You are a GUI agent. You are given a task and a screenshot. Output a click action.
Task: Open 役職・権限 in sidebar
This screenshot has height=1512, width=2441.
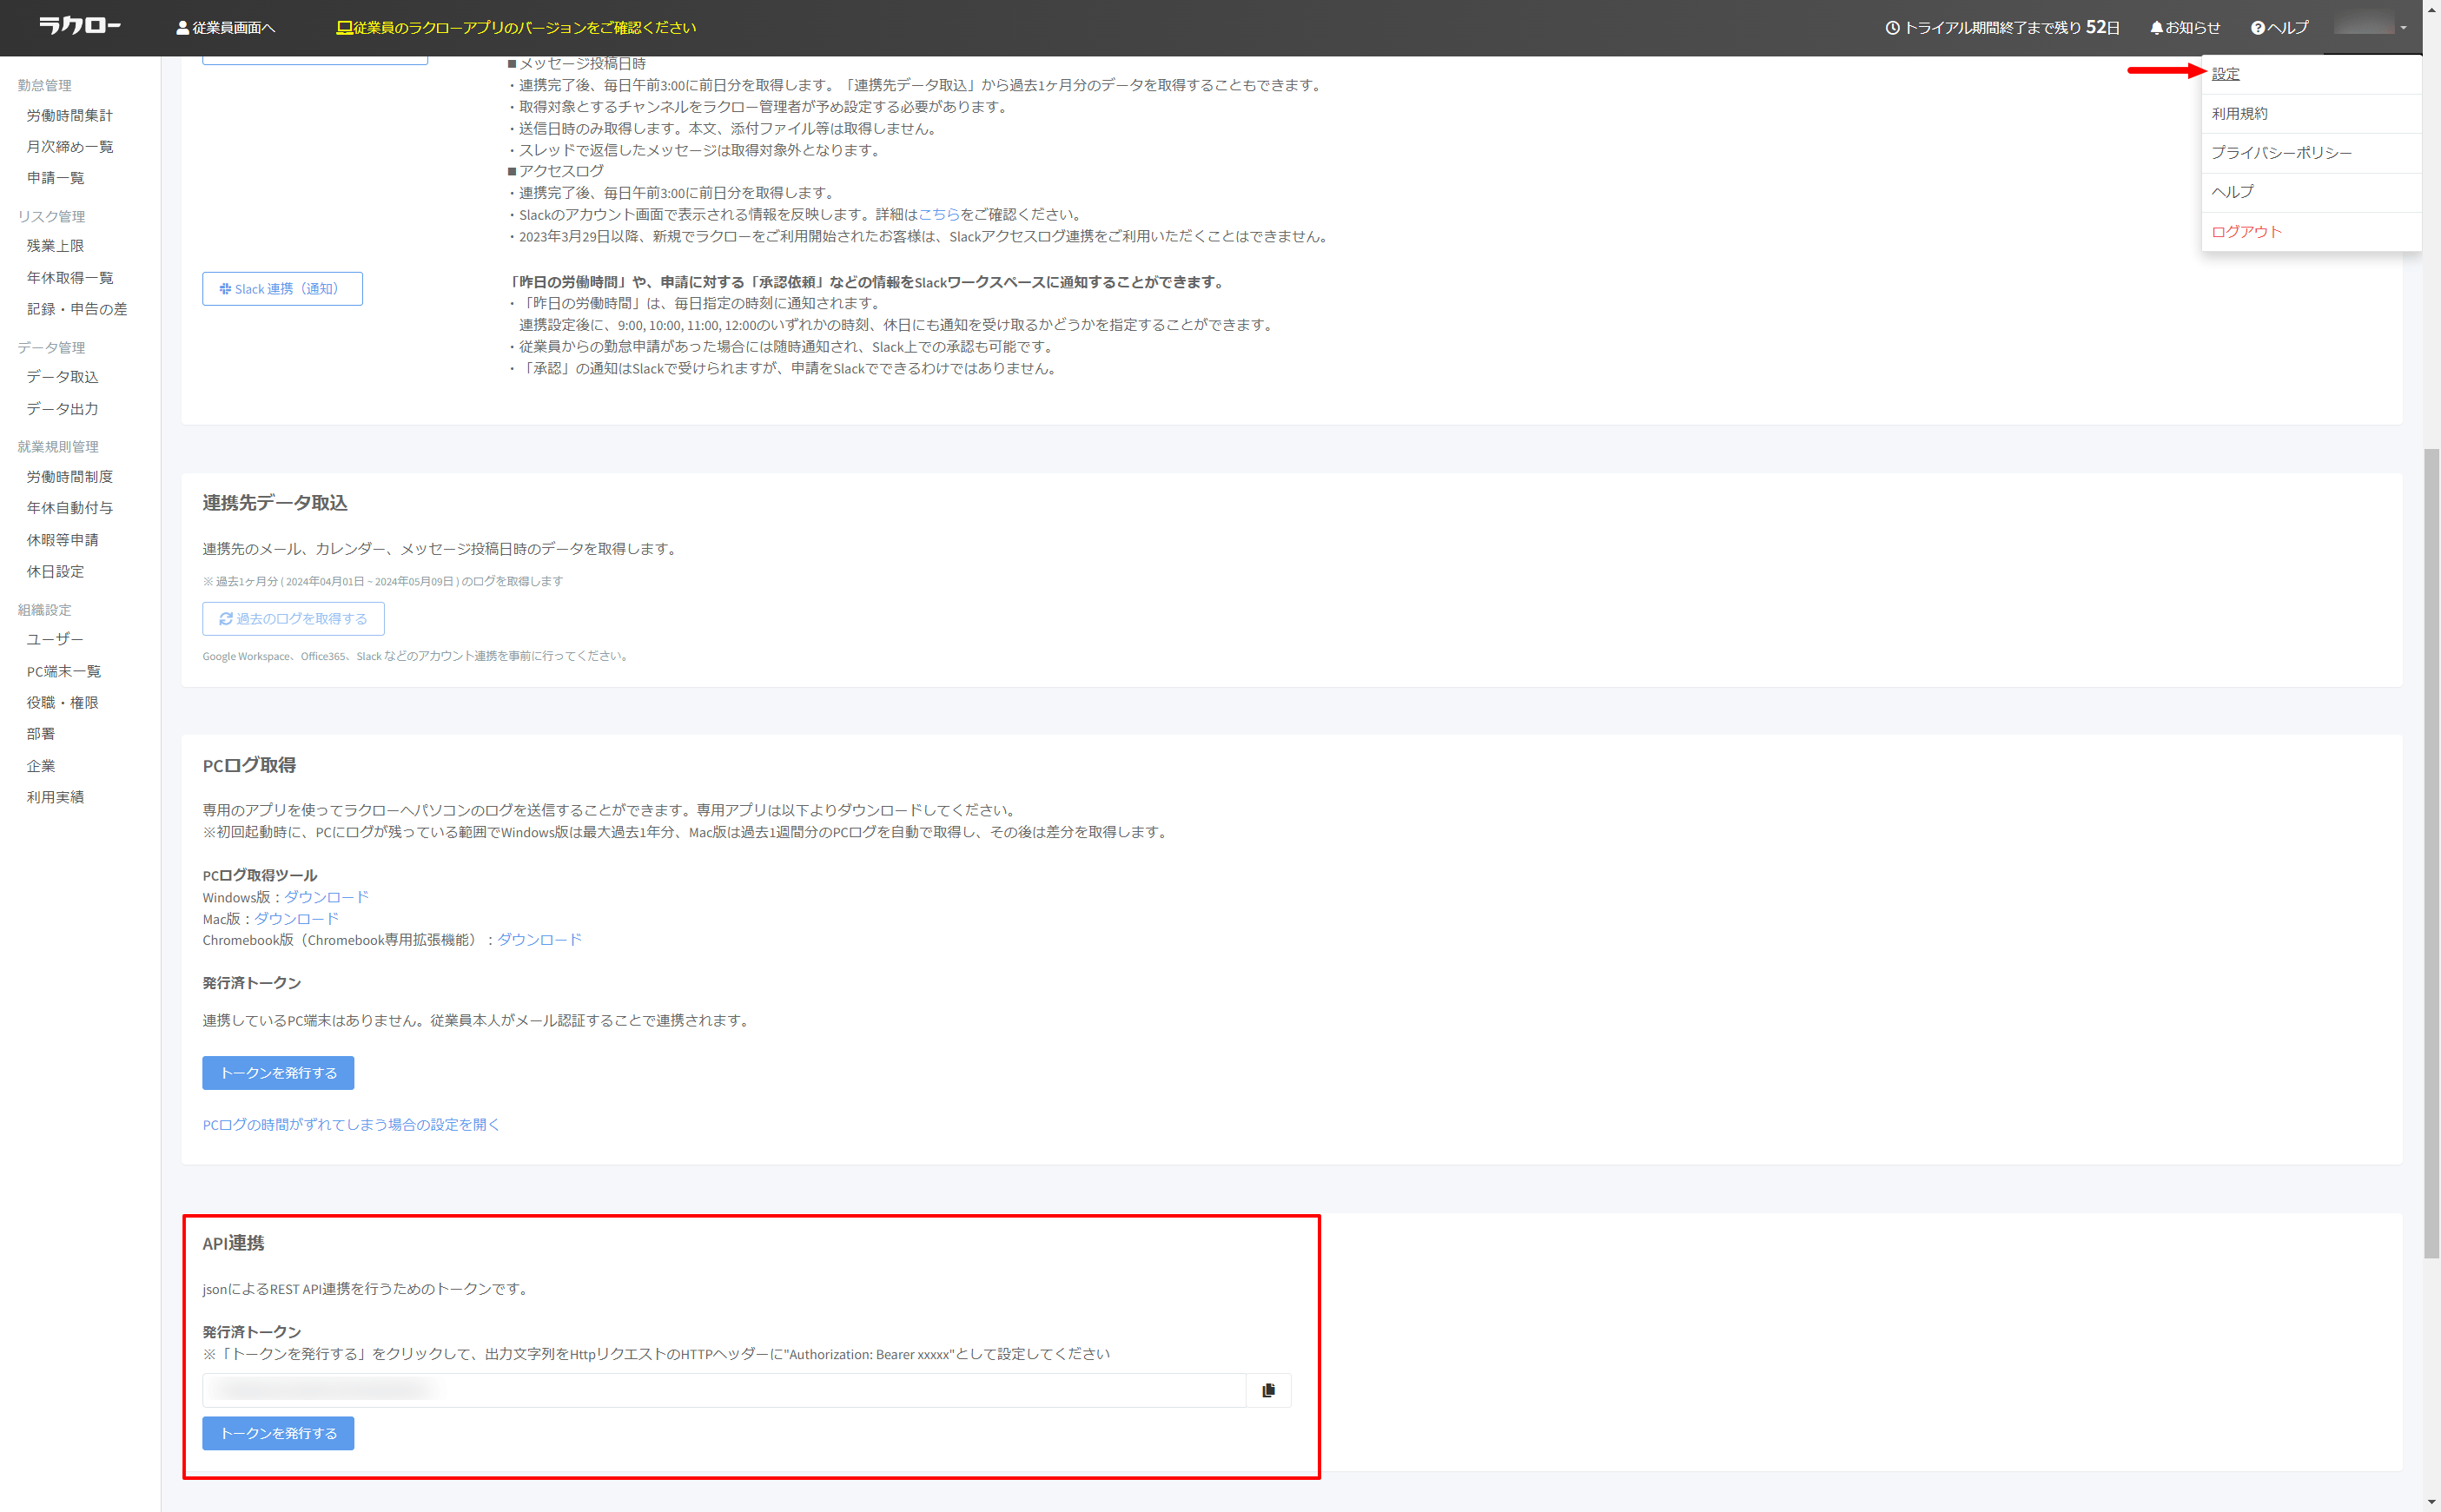click(x=62, y=702)
